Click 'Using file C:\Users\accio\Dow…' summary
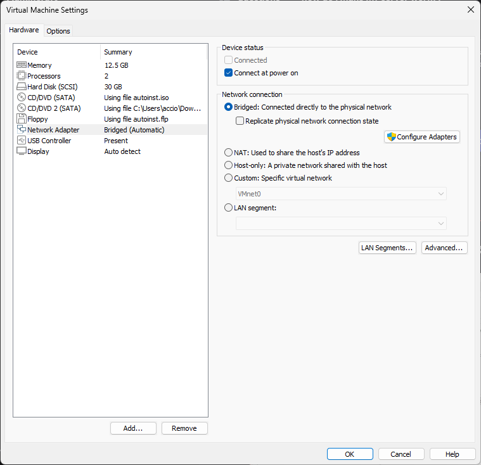Screen dimensions: 481x465 (153, 108)
